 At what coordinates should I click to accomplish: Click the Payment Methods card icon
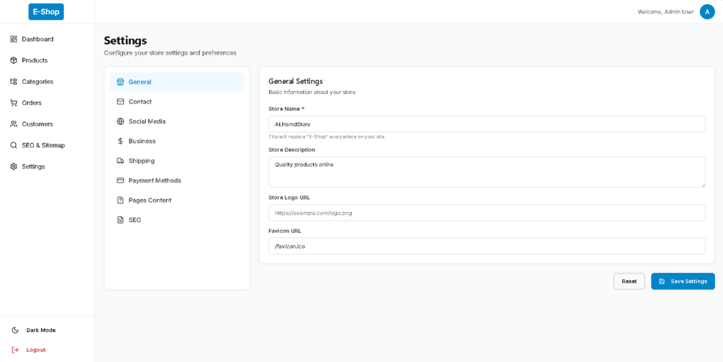(x=120, y=180)
